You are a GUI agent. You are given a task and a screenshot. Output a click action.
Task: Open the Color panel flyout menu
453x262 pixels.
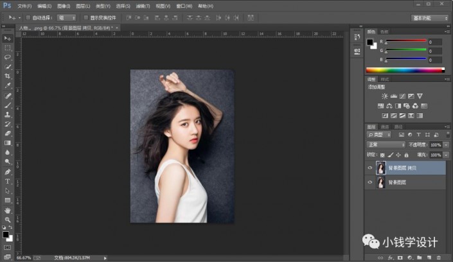click(x=447, y=31)
